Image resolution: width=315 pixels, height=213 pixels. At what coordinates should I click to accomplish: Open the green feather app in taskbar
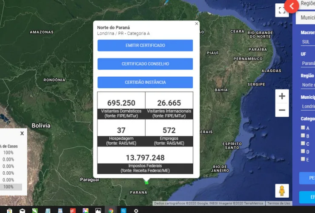(x=35, y=210)
